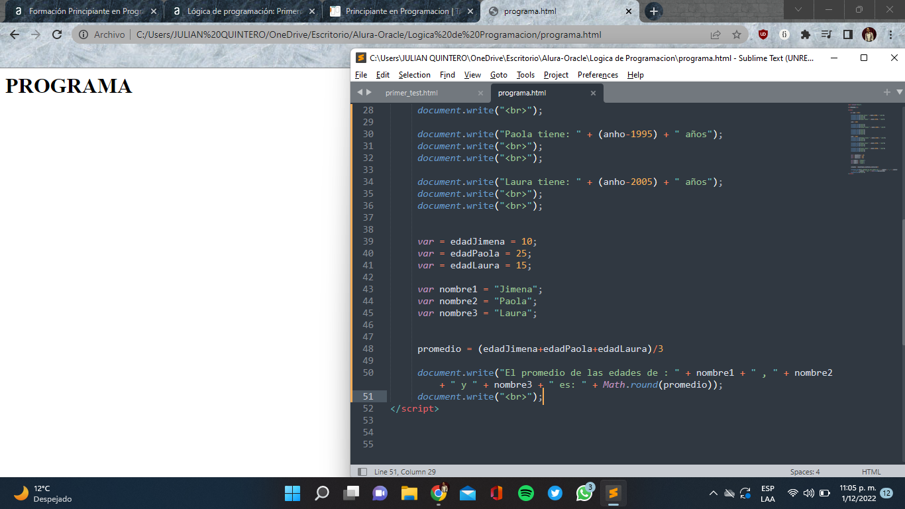Open the weather widget showing 12°C
Viewport: 905px width, 509px height.
[x=43, y=493]
